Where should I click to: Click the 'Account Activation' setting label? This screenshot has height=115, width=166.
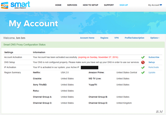[x=13, y=57]
